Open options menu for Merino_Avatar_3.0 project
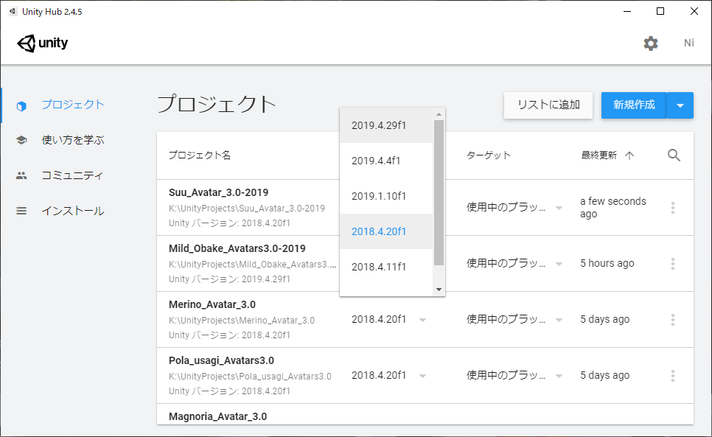This screenshot has height=437, width=712. 672,319
